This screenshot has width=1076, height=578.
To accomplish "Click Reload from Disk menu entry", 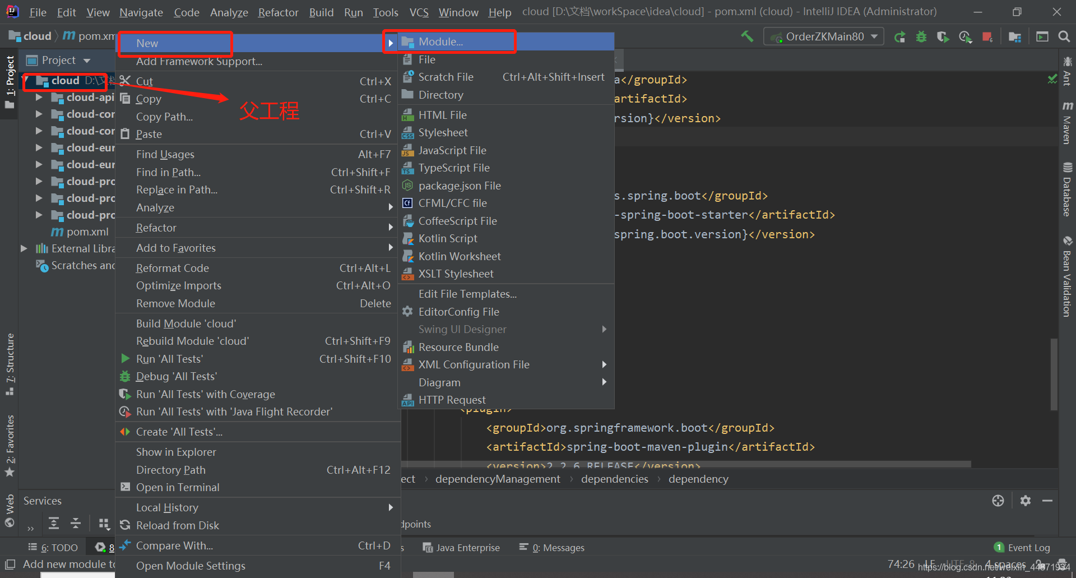I will click(x=258, y=525).
